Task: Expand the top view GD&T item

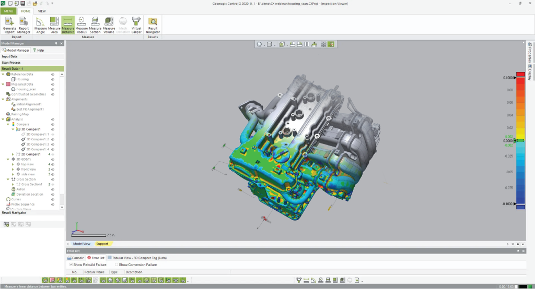Action: 14,164
